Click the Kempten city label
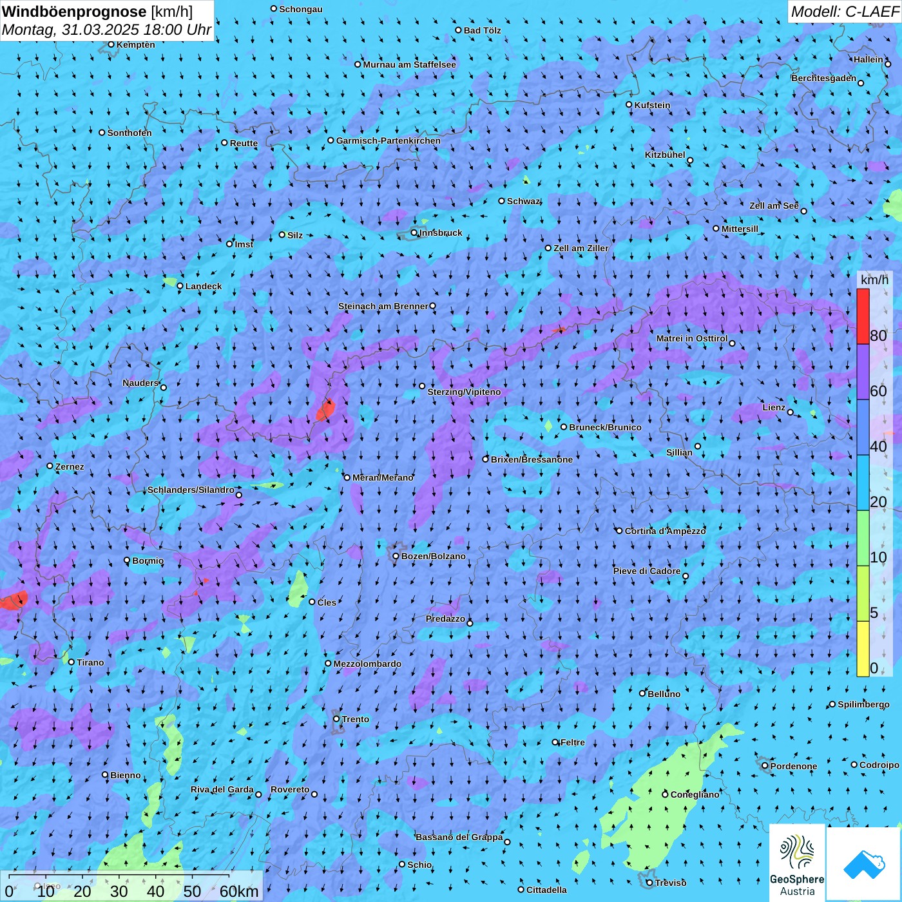Screen dimensions: 902x902 [x=135, y=44]
